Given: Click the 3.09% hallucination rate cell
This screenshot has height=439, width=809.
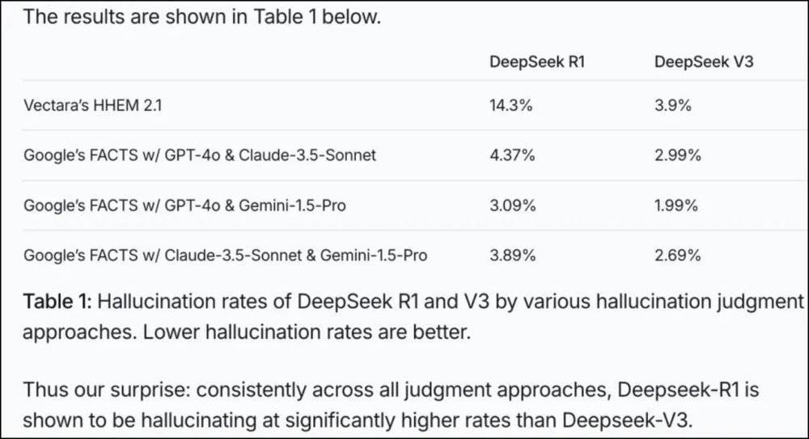Looking at the screenshot, I should 512,205.
